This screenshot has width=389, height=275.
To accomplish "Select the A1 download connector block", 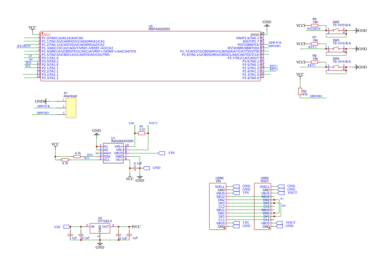I will tap(71, 108).
